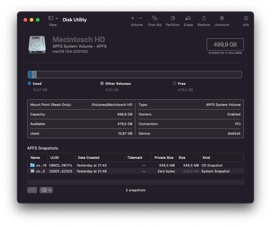
Task: Click 'Yesterday at 21:46' date cell
Action: pyautogui.click(x=91, y=171)
